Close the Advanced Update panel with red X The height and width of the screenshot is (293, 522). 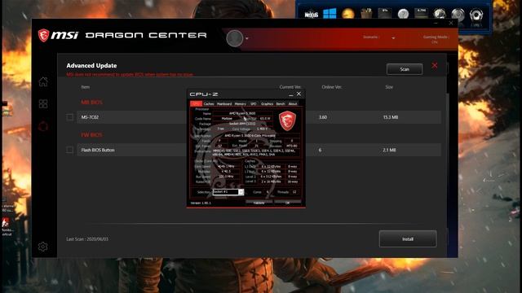point(435,65)
